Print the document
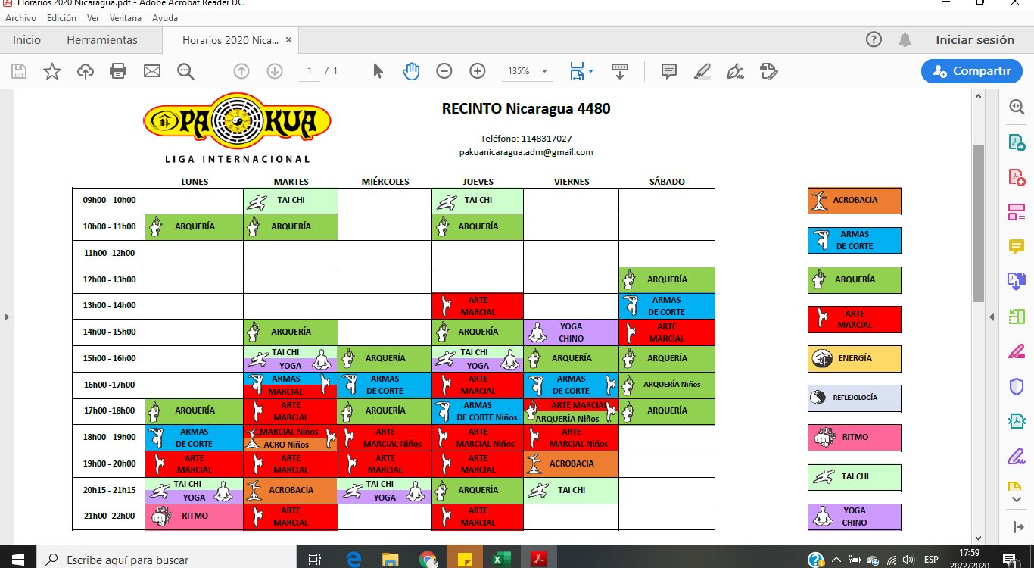The height and width of the screenshot is (568, 1034). (x=118, y=71)
